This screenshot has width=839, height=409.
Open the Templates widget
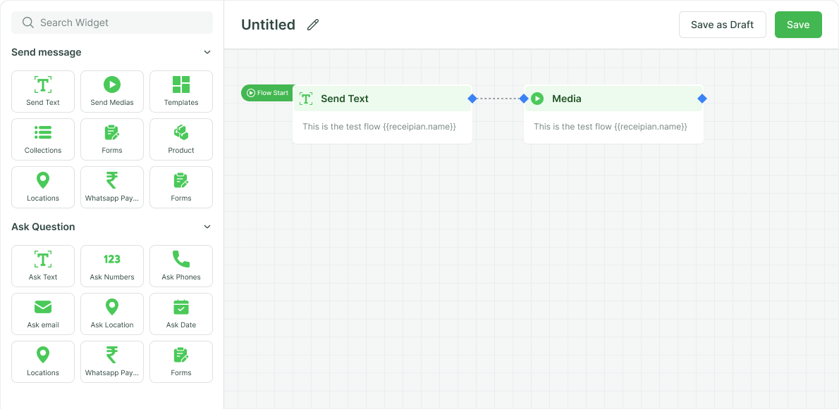coord(180,92)
